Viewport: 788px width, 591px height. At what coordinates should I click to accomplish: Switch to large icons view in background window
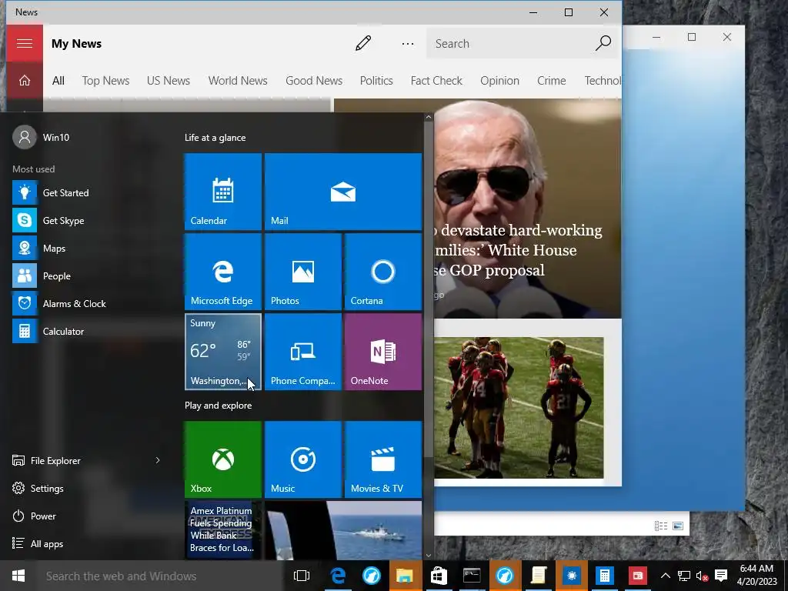coord(678,526)
